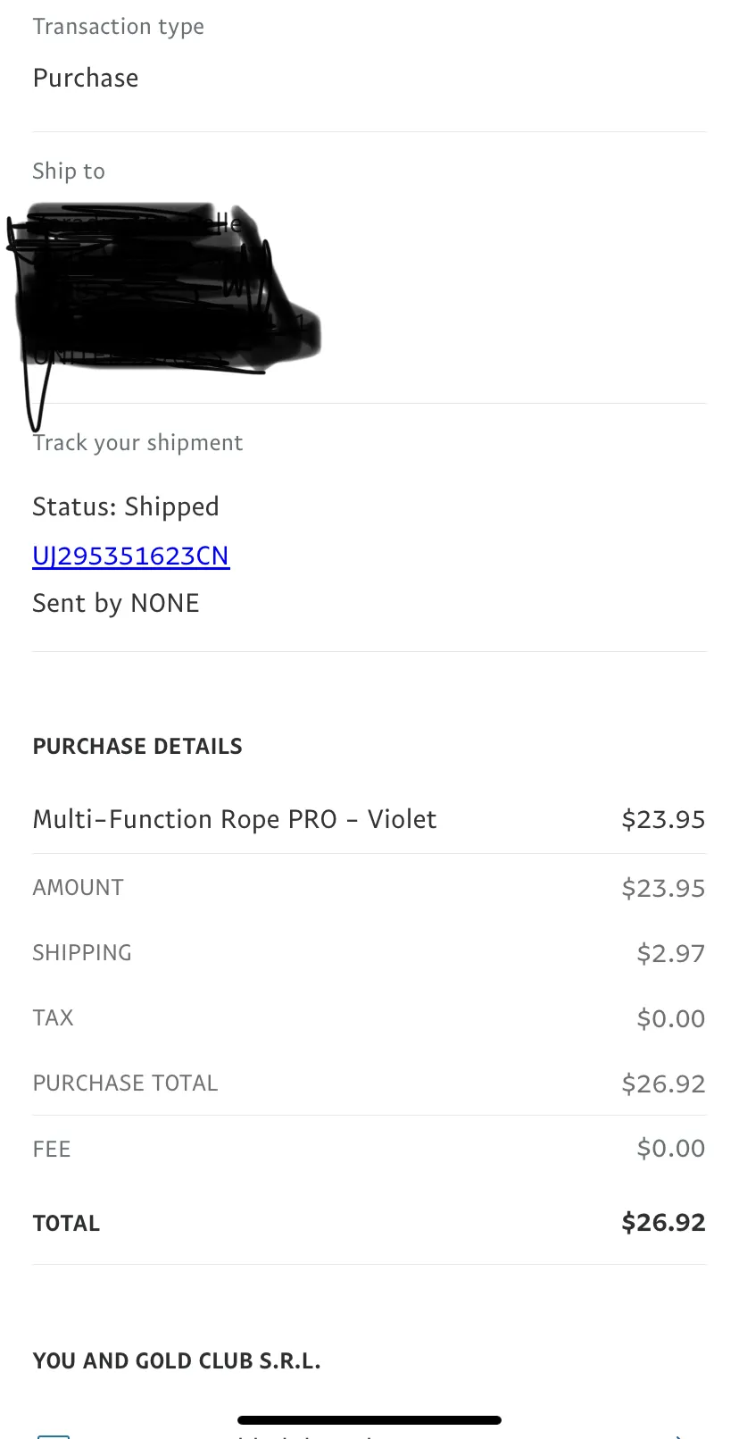
Task: Tap the PURCHASE DETAILS heading
Action: (137, 746)
